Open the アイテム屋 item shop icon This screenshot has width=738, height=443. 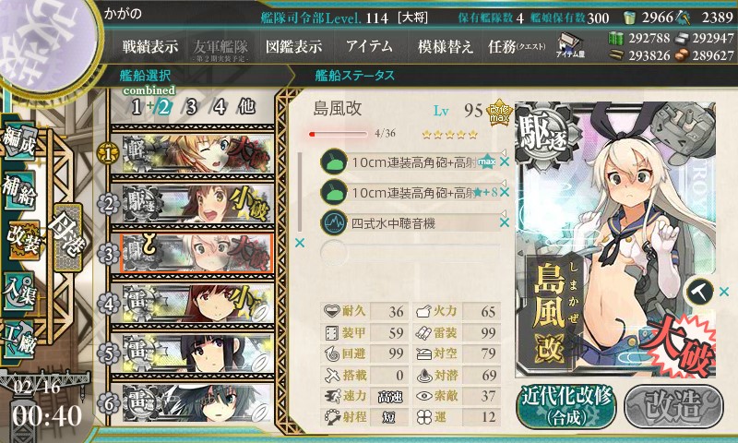569,46
